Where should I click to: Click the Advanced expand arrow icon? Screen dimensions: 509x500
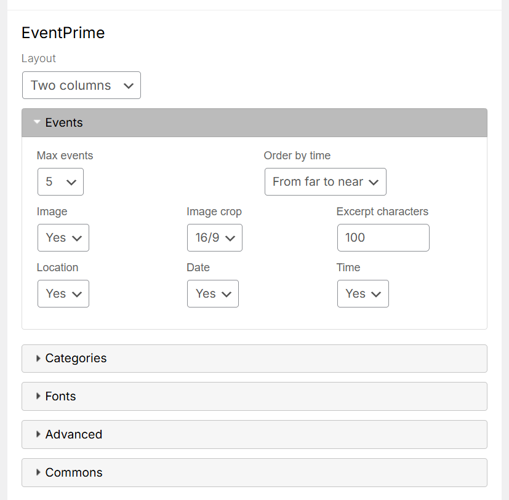[x=38, y=434]
